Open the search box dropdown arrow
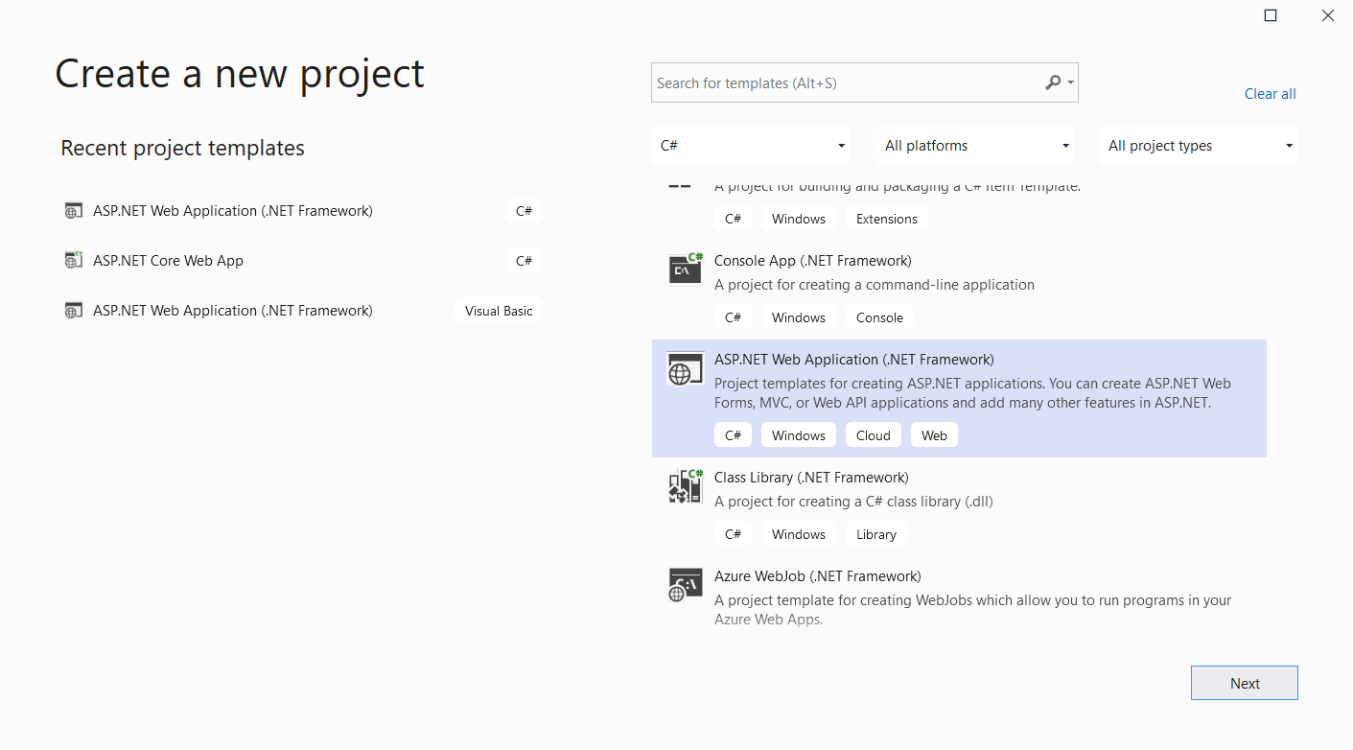The height and width of the screenshot is (750, 1353). 1071,83
